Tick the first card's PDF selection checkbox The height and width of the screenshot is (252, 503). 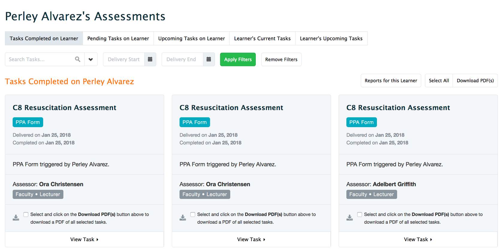click(26, 214)
